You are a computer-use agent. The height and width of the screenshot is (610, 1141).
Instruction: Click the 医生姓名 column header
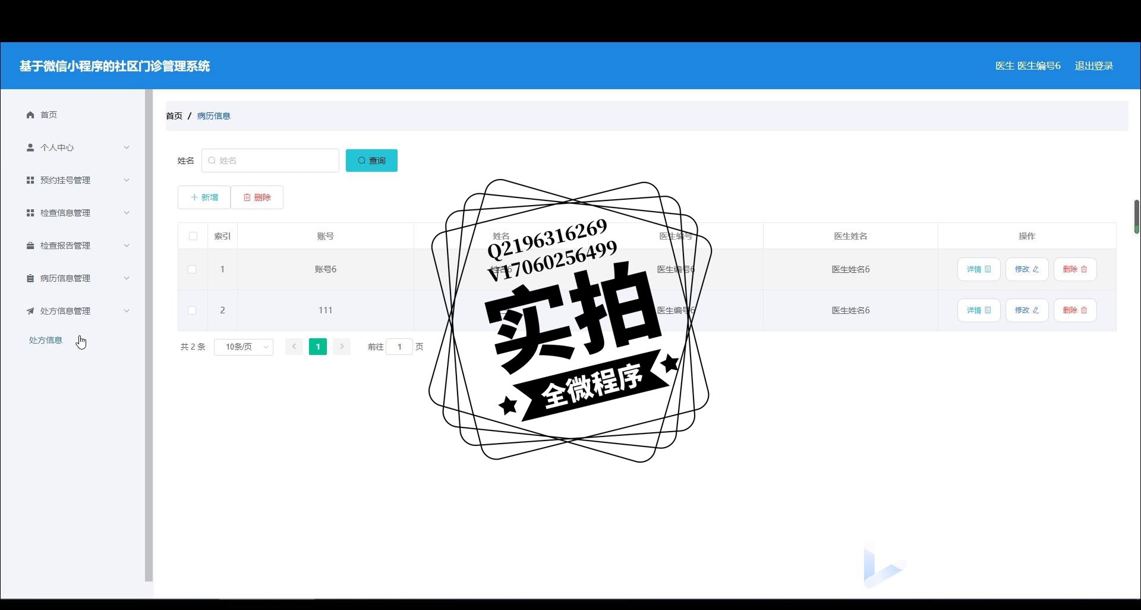click(850, 236)
